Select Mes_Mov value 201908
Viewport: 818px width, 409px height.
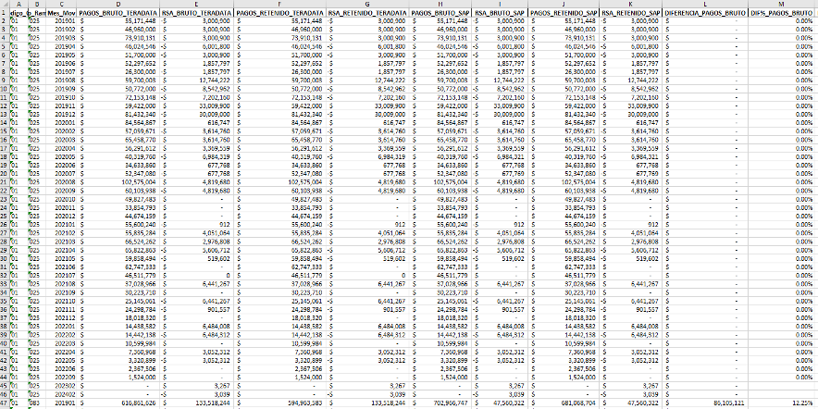pos(62,81)
